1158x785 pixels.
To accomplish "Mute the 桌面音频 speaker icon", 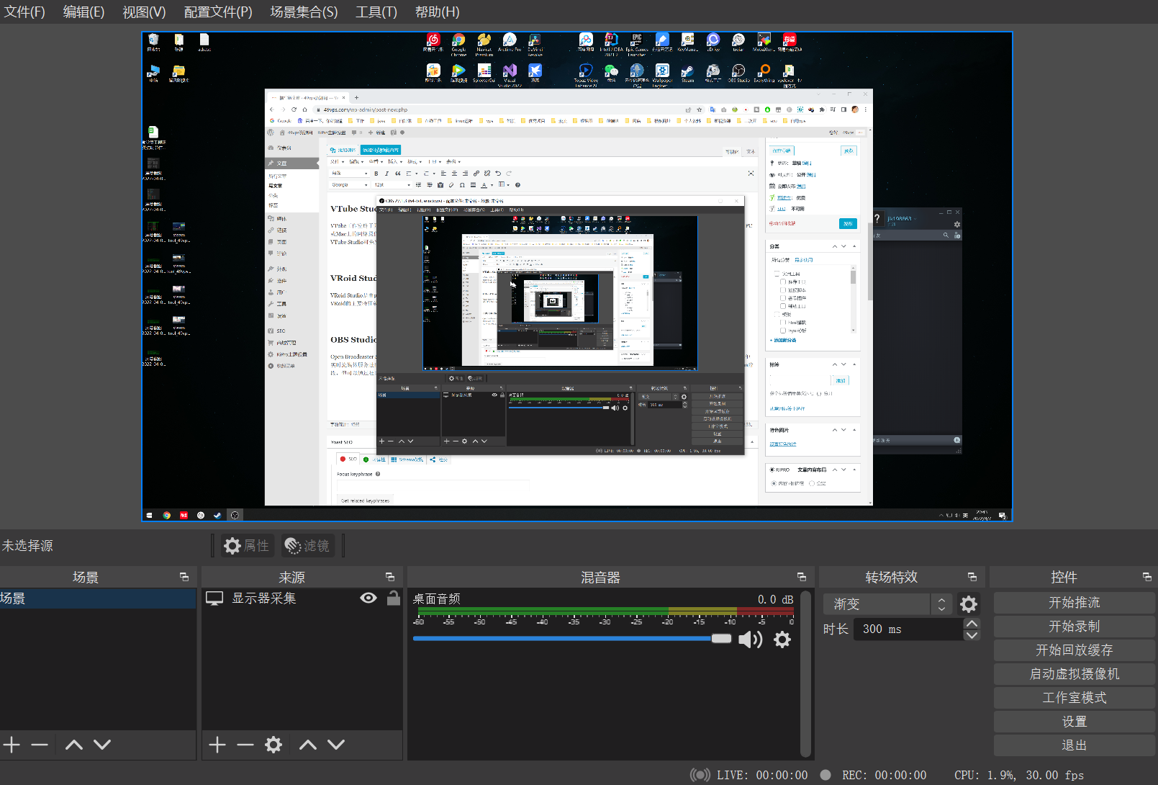I will pyautogui.click(x=749, y=640).
